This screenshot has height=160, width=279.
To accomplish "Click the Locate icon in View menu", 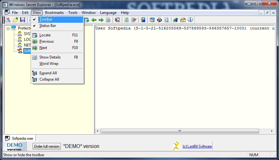I will tap(35, 35).
